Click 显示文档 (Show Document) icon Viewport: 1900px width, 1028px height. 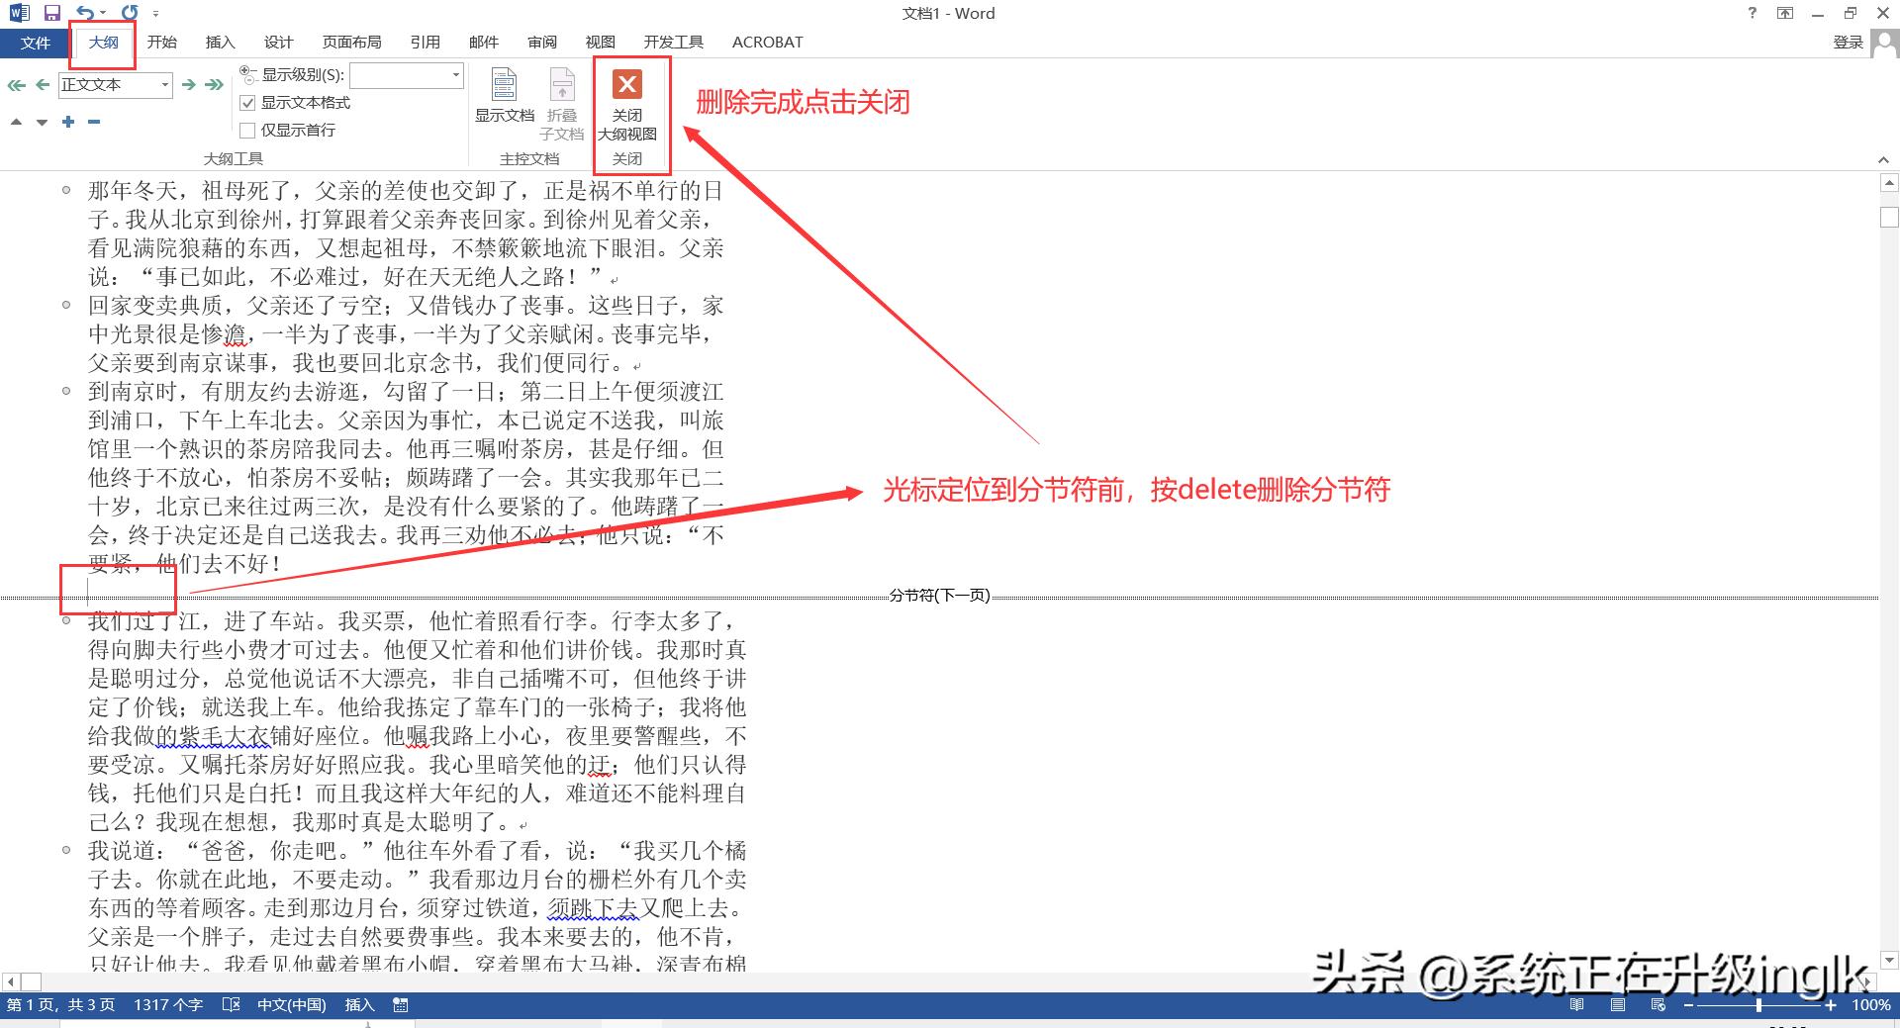[505, 96]
